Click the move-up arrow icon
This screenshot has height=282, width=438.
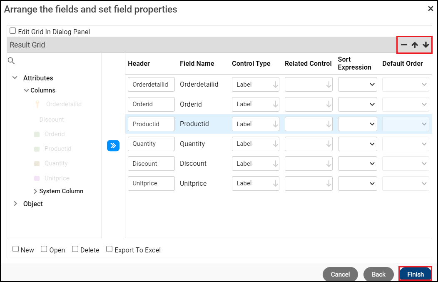(415, 45)
